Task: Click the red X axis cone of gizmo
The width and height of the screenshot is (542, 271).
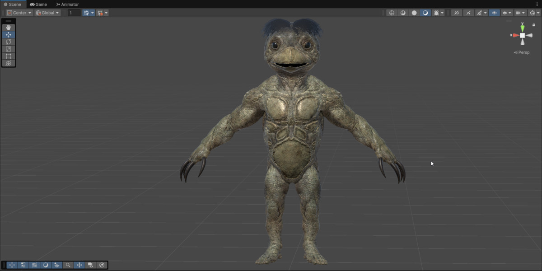Action: point(515,35)
